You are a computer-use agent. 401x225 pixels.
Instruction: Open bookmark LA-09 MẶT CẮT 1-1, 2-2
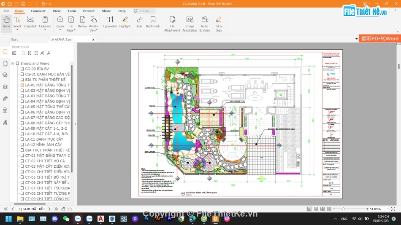pyautogui.click(x=46, y=129)
